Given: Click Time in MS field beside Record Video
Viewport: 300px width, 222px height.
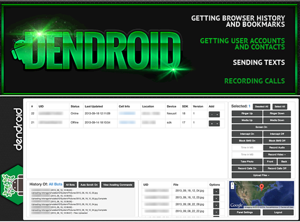Looking at the screenshot, I should [x=247, y=154].
